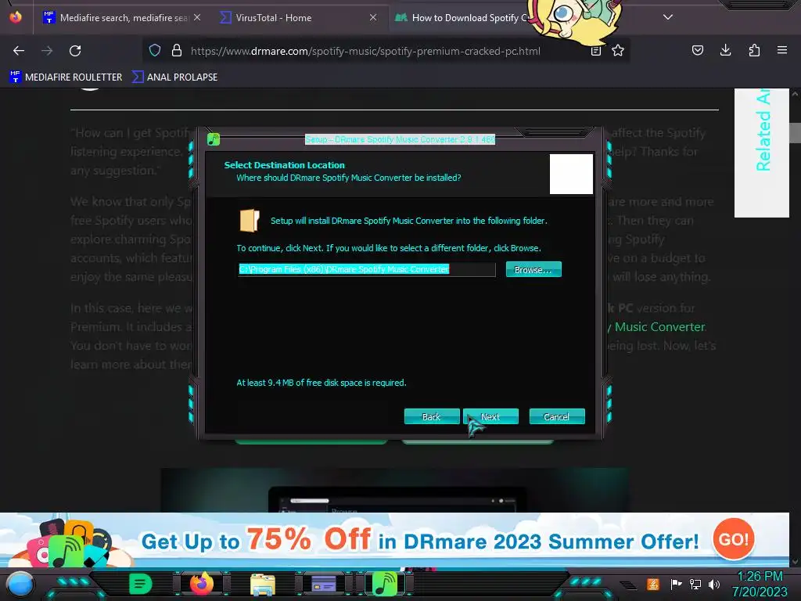
Task: Click the orange Java tray icon
Action: point(652,584)
